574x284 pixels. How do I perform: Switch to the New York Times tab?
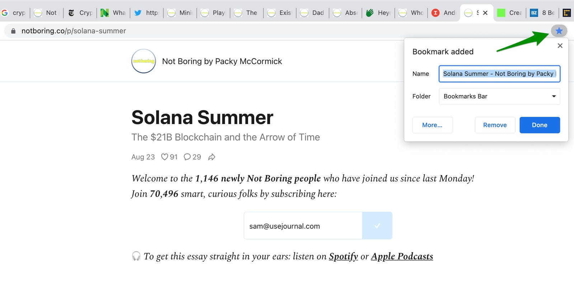pos(80,13)
